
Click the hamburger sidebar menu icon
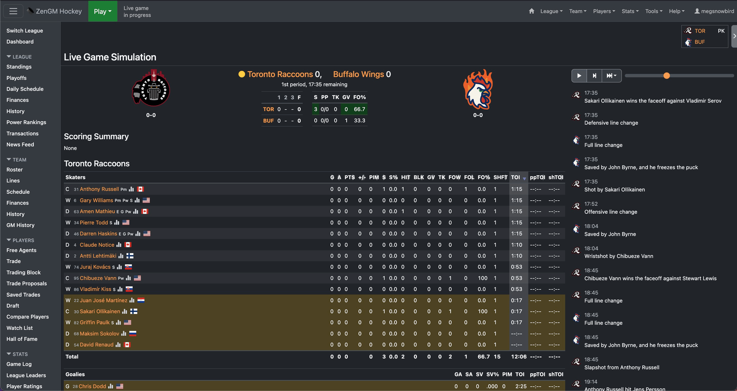[x=13, y=11]
